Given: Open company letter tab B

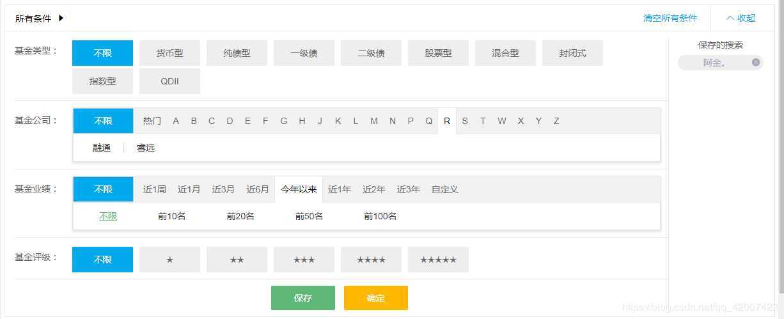Looking at the screenshot, I should coord(194,121).
